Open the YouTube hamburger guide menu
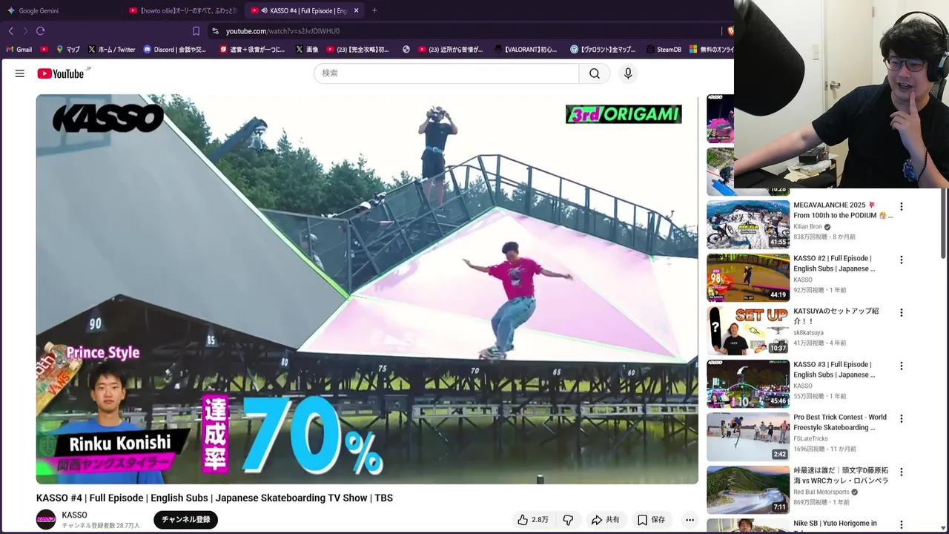 coord(20,73)
